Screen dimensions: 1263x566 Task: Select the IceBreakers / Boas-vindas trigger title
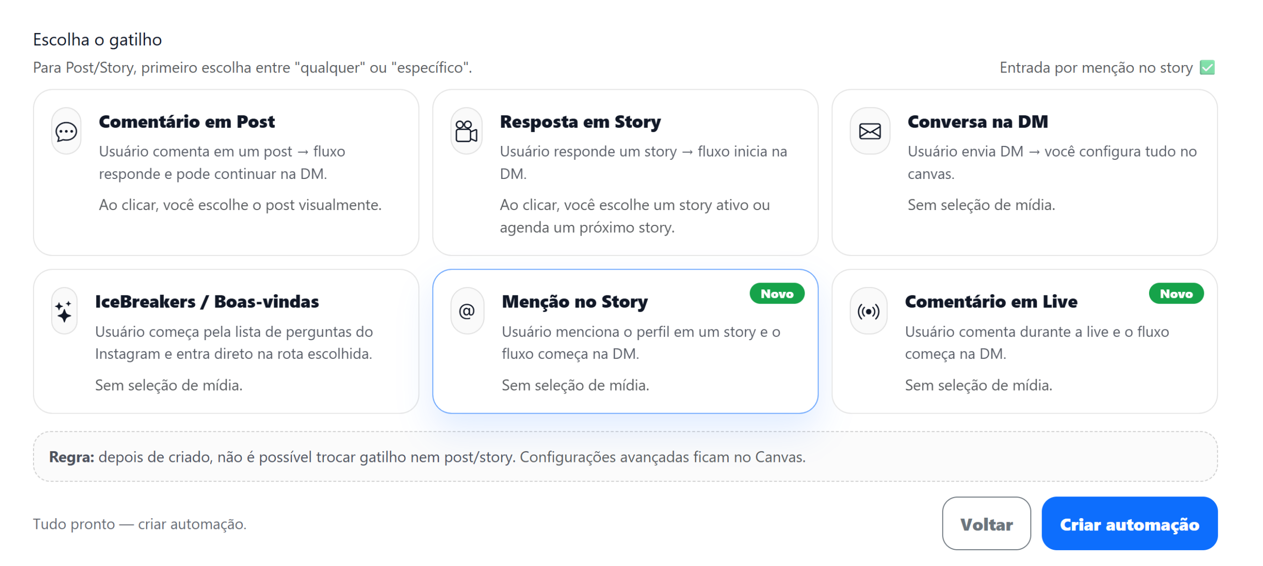point(207,302)
